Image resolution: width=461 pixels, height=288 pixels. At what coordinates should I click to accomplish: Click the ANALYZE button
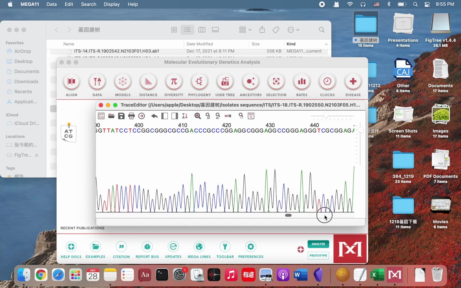point(318,244)
